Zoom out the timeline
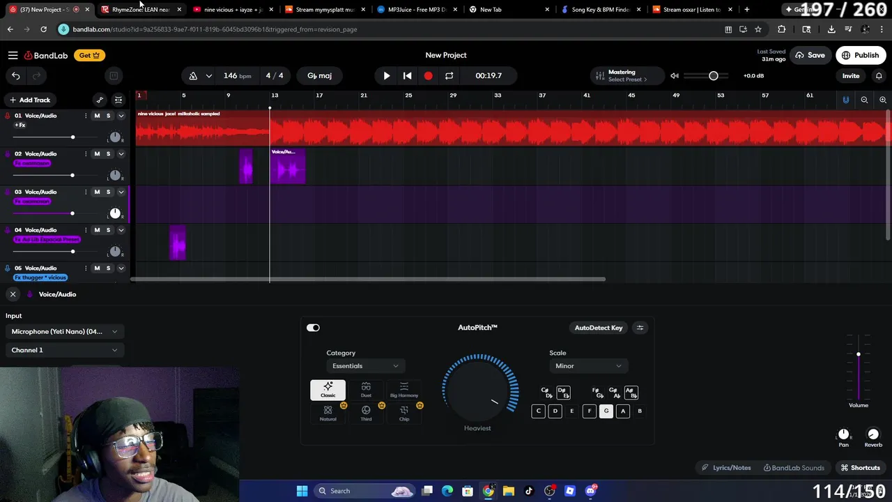This screenshot has height=502, width=892. tap(864, 100)
